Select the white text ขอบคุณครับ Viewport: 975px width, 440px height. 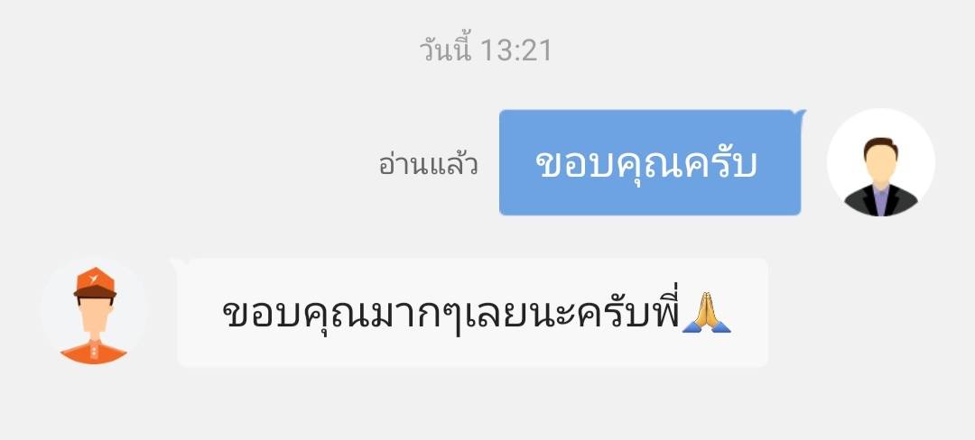tap(646, 164)
